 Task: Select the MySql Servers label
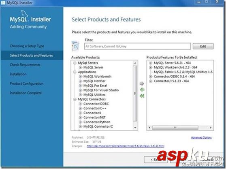point(88,63)
